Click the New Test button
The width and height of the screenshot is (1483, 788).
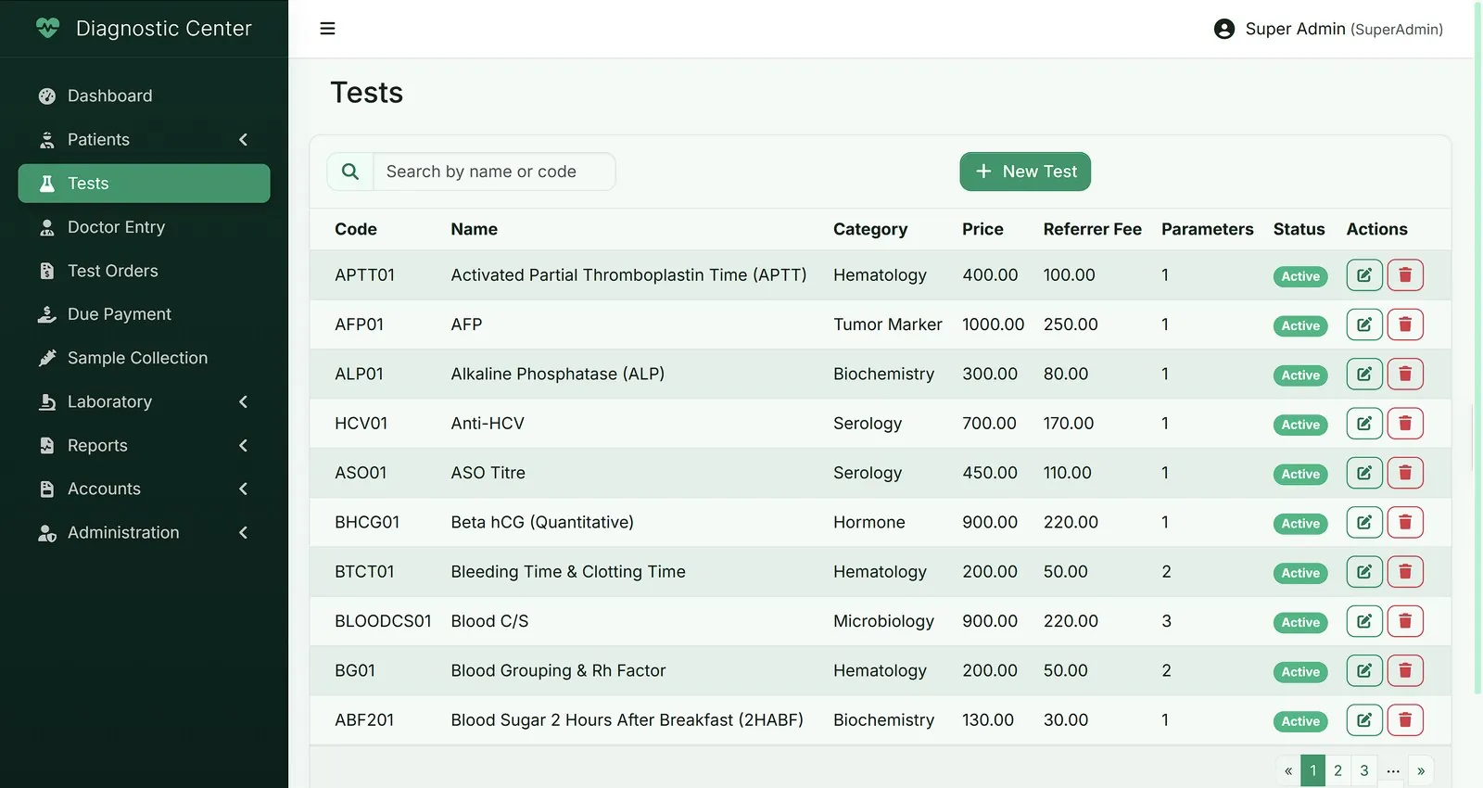pos(1025,172)
